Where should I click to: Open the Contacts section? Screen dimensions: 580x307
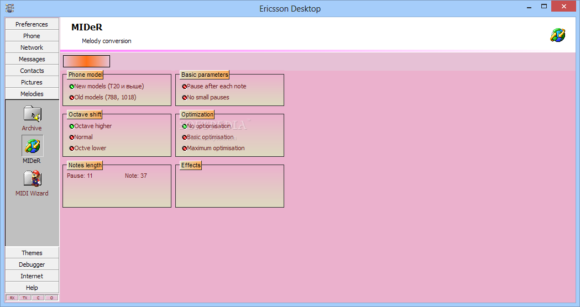pyautogui.click(x=32, y=71)
